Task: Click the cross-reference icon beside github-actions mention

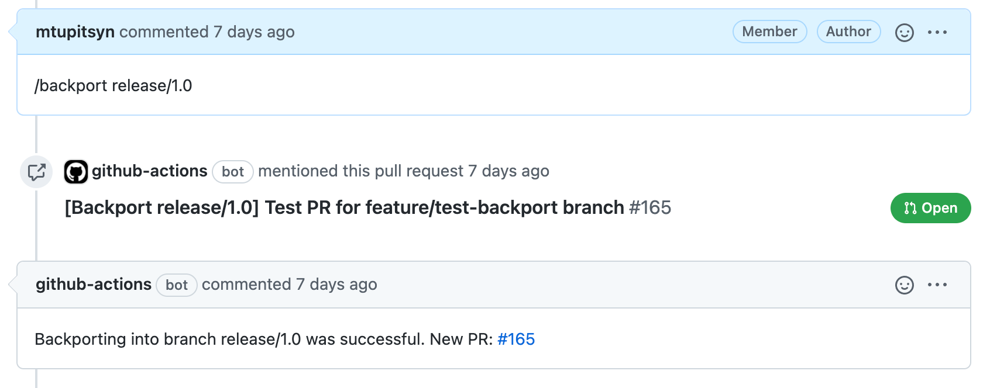Action: click(37, 172)
